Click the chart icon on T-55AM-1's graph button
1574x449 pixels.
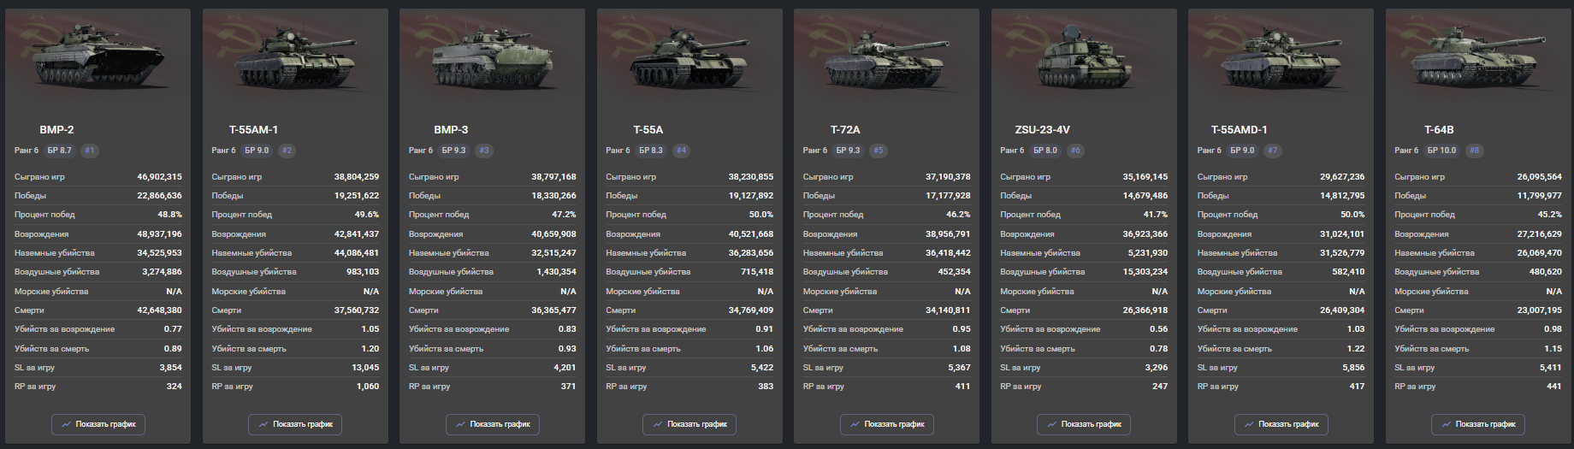pyautogui.click(x=263, y=424)
